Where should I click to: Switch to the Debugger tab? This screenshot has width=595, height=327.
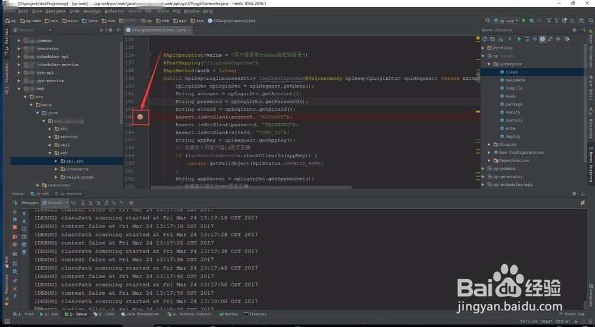click(30, 203)
